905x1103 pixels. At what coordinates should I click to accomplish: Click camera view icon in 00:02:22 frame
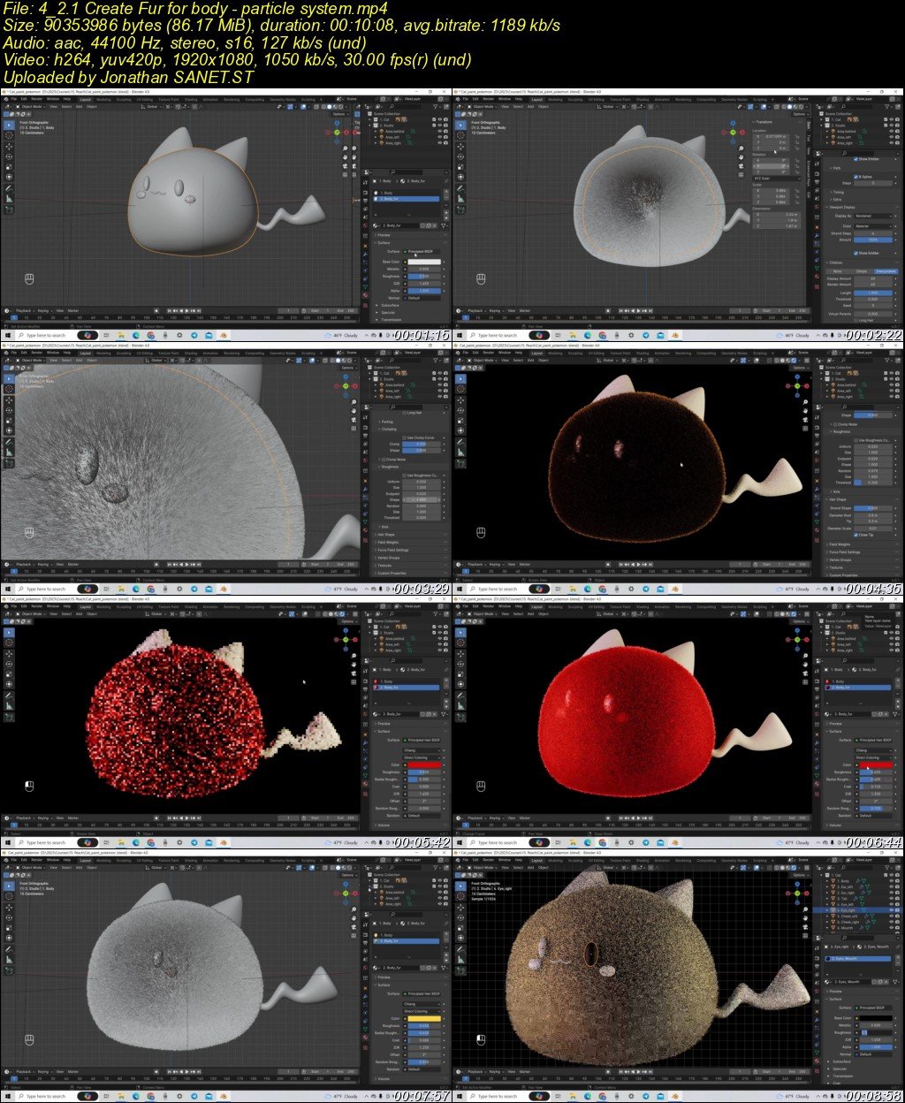pos(741,166)
